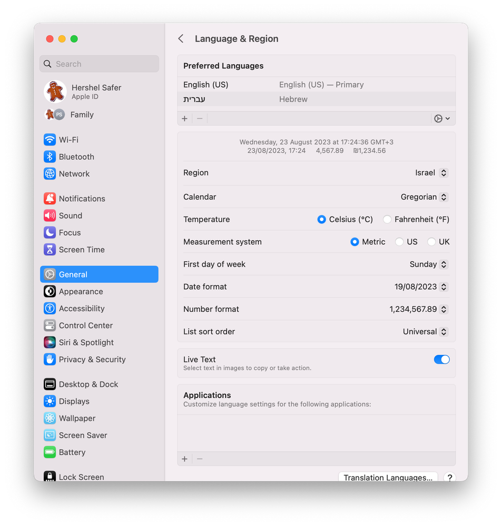The width and height of the screenshot is (502, 526).
Task: Select Sound in the sidebar
Action: [99, 215]
